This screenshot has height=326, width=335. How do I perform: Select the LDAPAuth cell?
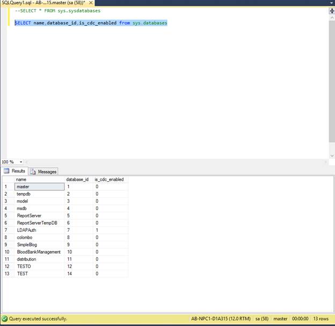(x=39, y=230)
